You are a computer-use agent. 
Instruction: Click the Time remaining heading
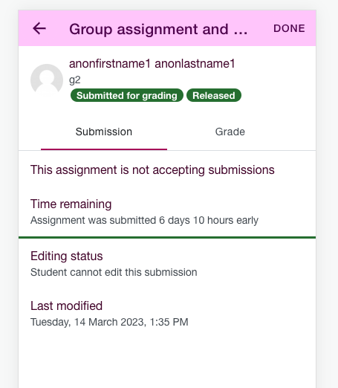coord(71,204)
